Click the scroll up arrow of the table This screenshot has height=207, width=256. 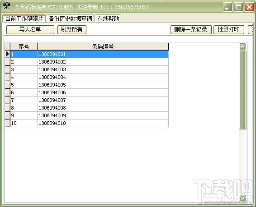[242, 47]
